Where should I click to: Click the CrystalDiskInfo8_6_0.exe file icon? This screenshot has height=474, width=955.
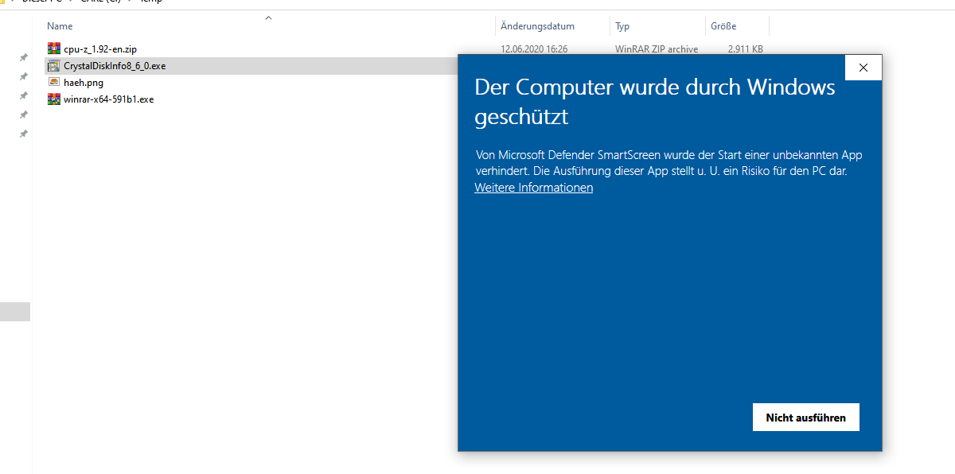(54, 65)
